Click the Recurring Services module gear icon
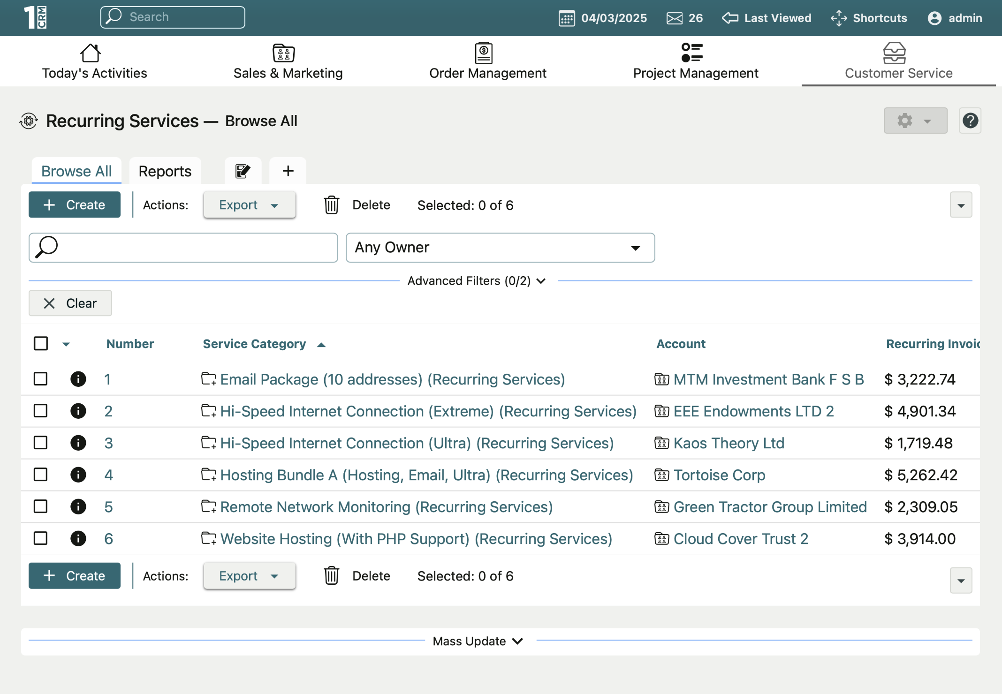The image size is (1002, 694). (x=29, y=121)
